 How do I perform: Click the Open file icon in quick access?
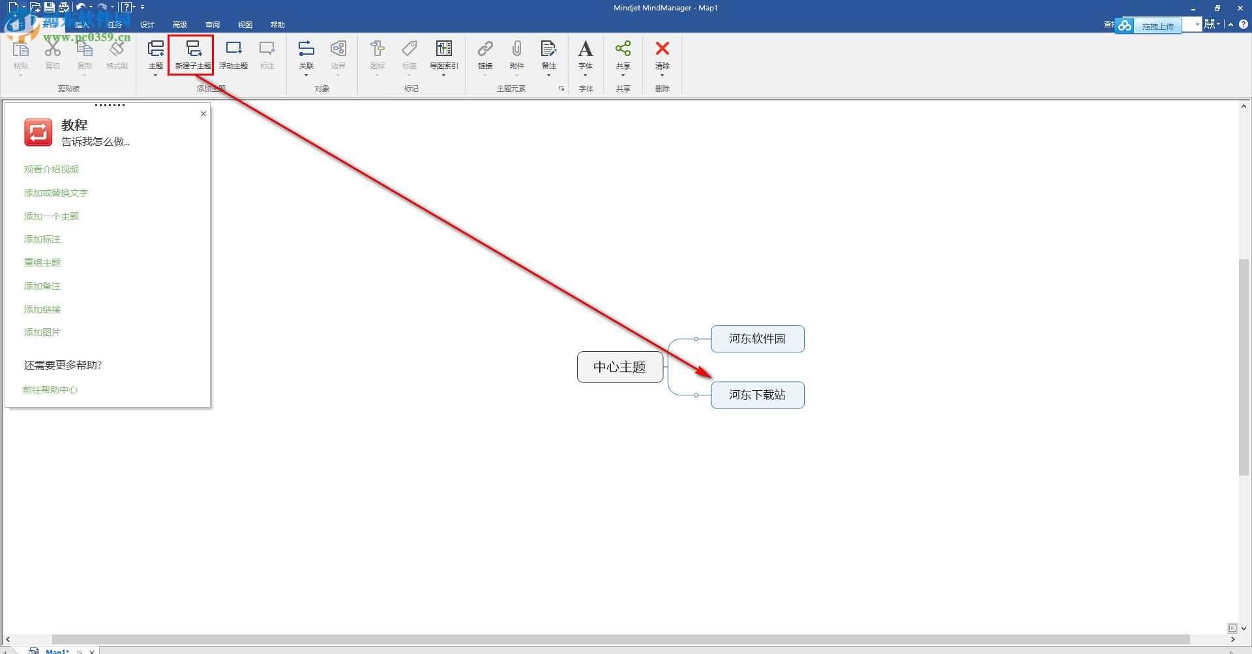pos(35,7)
